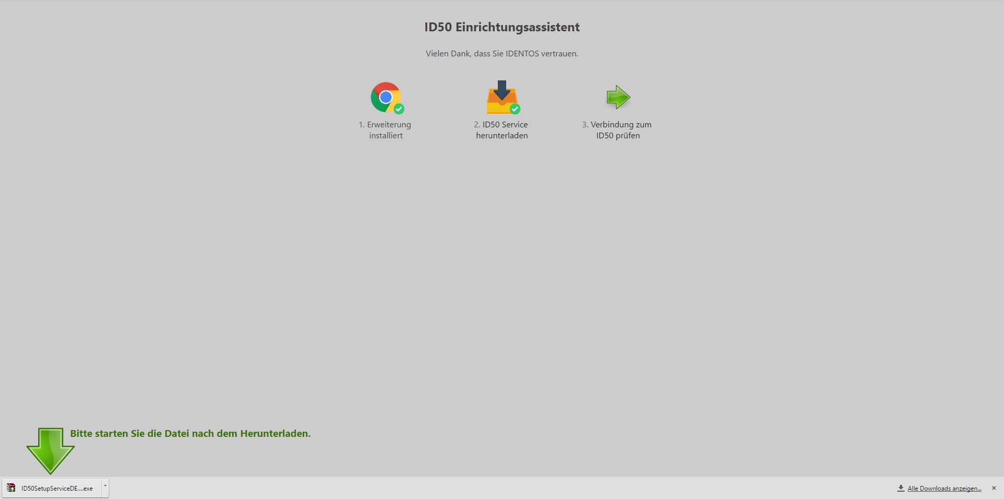Click the Chrome extension step icon

(385, 97)
